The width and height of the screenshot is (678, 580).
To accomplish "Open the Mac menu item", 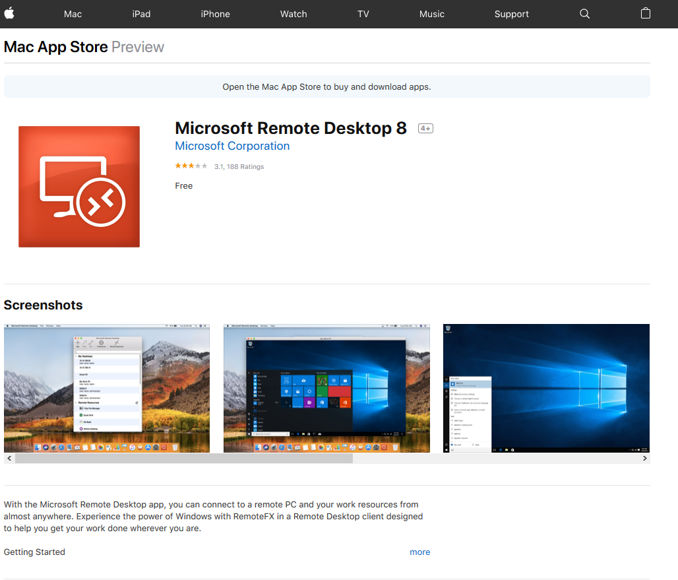I will pyautogui.click(x=73, y=14).
